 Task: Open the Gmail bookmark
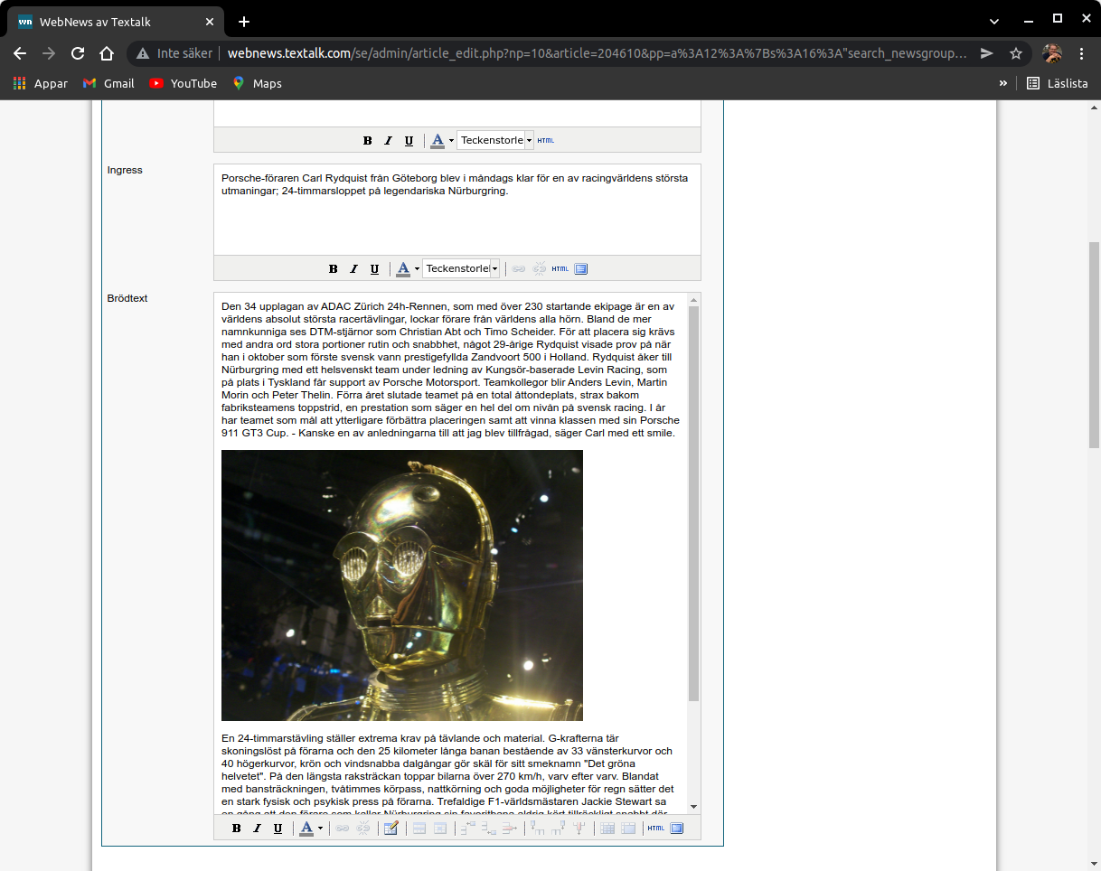[108, 83]
